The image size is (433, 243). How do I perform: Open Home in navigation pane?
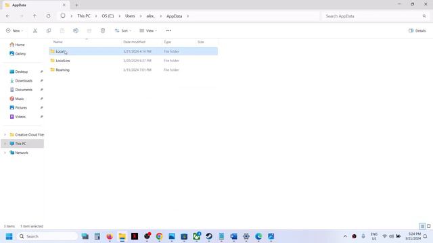(x=17, y=45)
